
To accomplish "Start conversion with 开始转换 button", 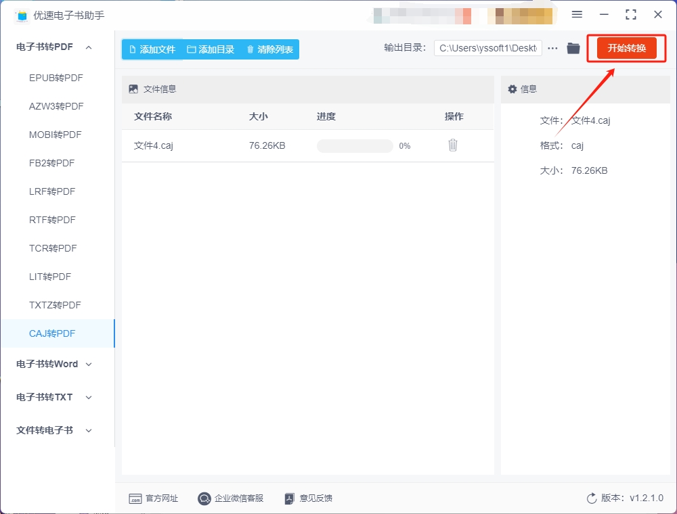I will (x=626, y=48).
